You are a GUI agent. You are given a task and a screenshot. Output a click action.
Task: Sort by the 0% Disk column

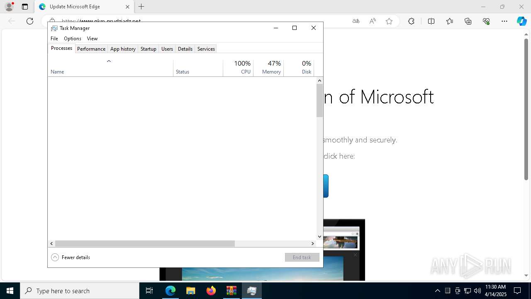tap(299, 68)
